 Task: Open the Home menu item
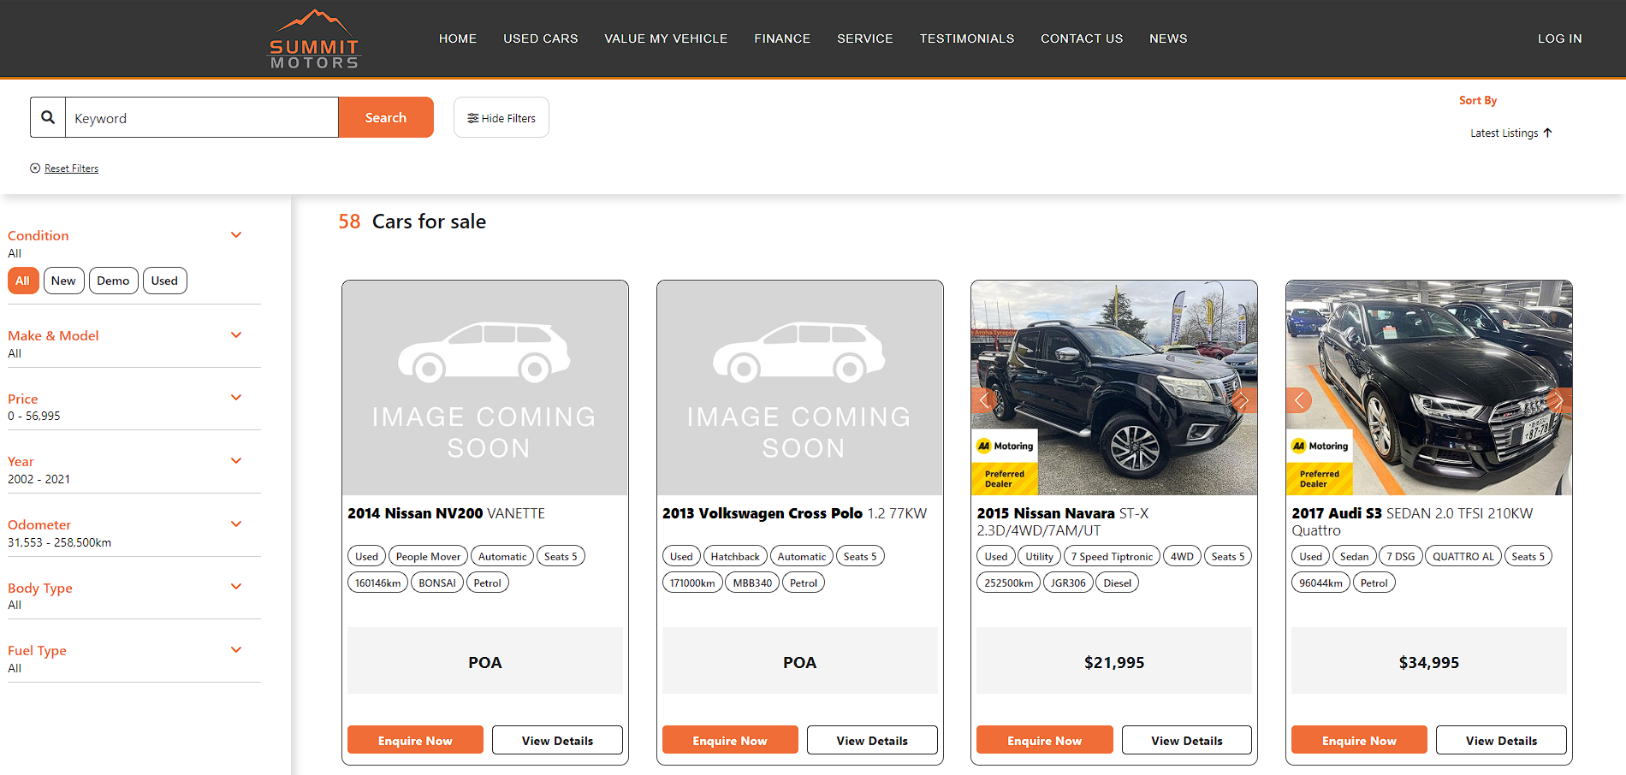click(458, 38)
